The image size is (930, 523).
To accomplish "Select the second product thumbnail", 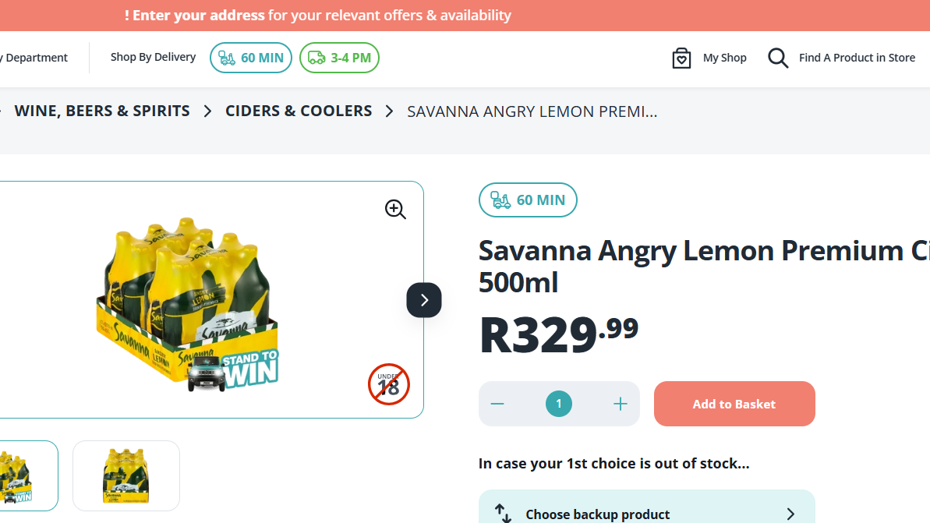I will coord(126,475).
